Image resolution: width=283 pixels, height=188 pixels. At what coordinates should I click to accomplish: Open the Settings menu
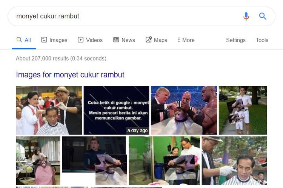[236, 40]
